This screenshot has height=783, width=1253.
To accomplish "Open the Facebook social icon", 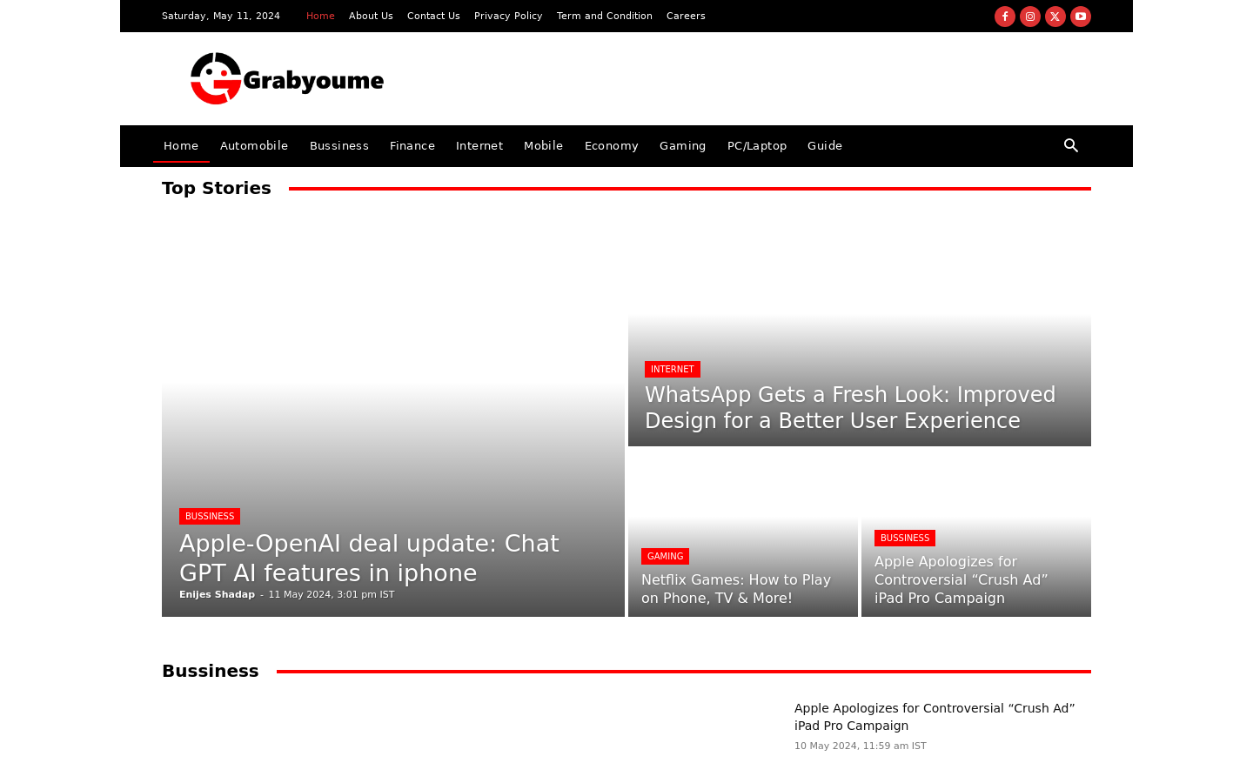I will tap(1004, 17).
